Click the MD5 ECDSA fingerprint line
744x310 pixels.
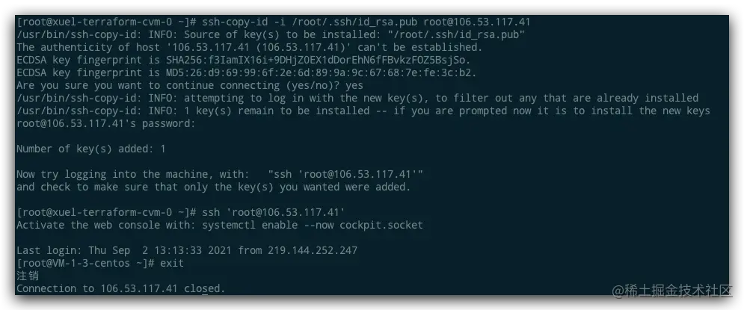click(246, 73)
